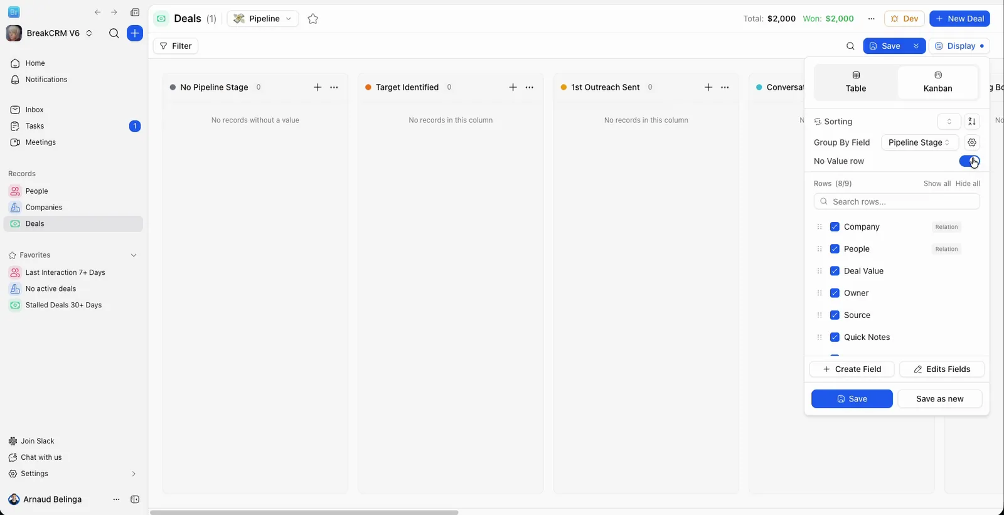Open the 1st Outreach Sent column options menu

[725, 87]
